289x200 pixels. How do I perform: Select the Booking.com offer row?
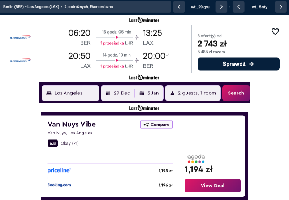click(x=110, y=185)
